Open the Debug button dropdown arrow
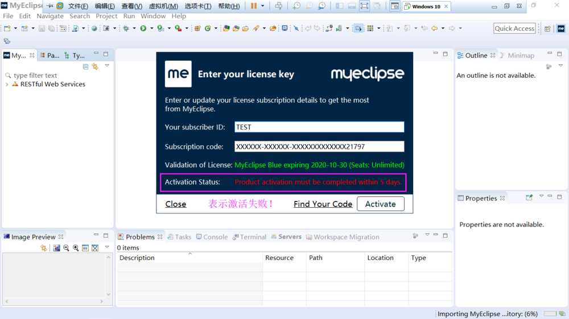The width and height of the screenshot is (569, 319). click(134, 28)
